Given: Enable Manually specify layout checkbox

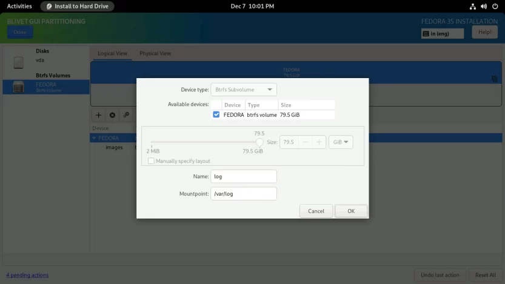Looking at the screenshot, I should 151,161.
